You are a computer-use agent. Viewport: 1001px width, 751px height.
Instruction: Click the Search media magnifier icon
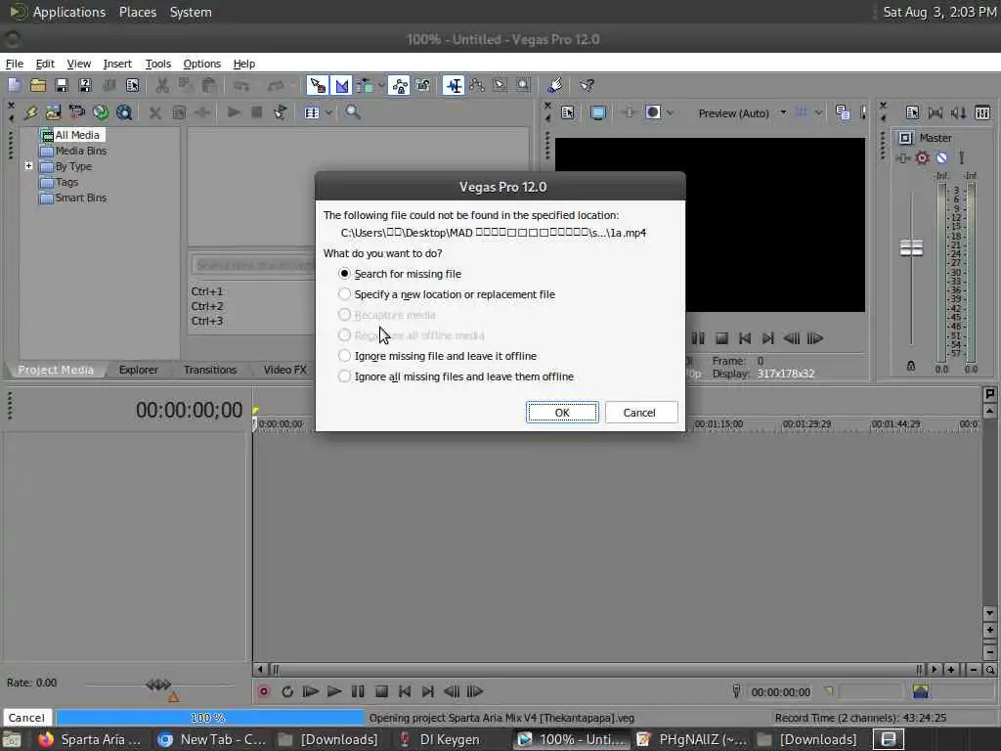(352, 112)
